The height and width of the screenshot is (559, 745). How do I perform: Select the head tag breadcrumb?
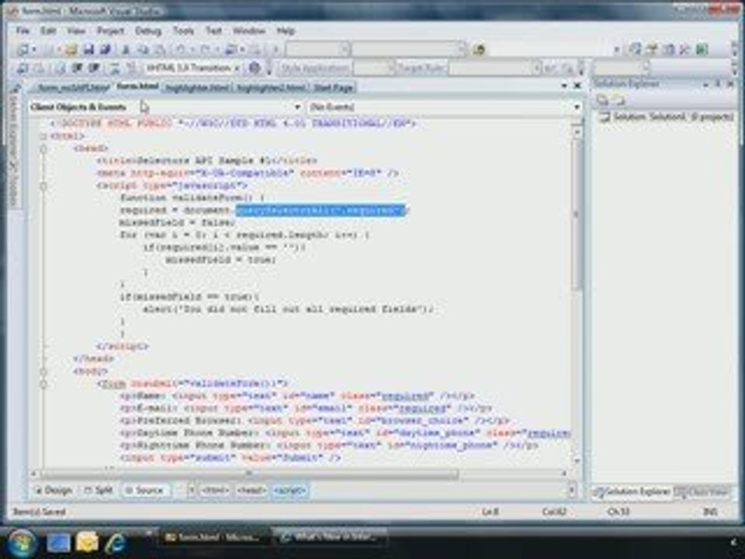(x=251, y=490)
